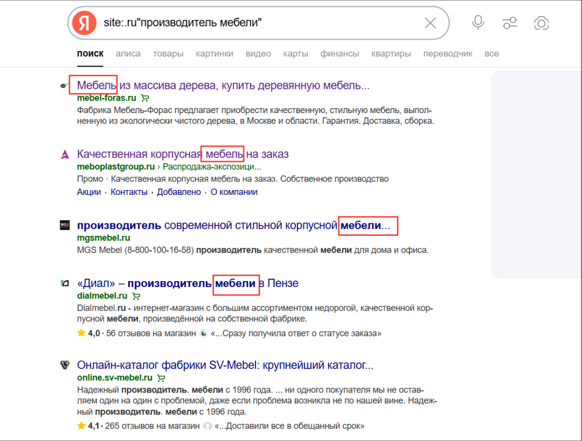Click the meboplastgroup.ru triangle favicon
The image size is (582, 441).
click(65, 154)
